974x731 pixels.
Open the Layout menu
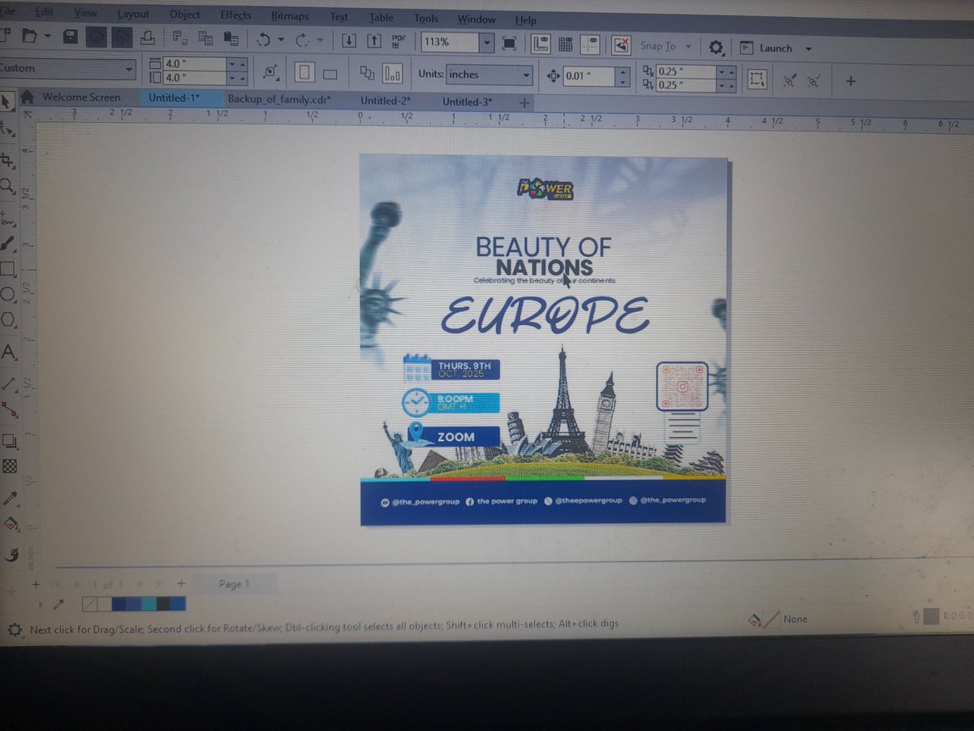click(x=133, y=14)
